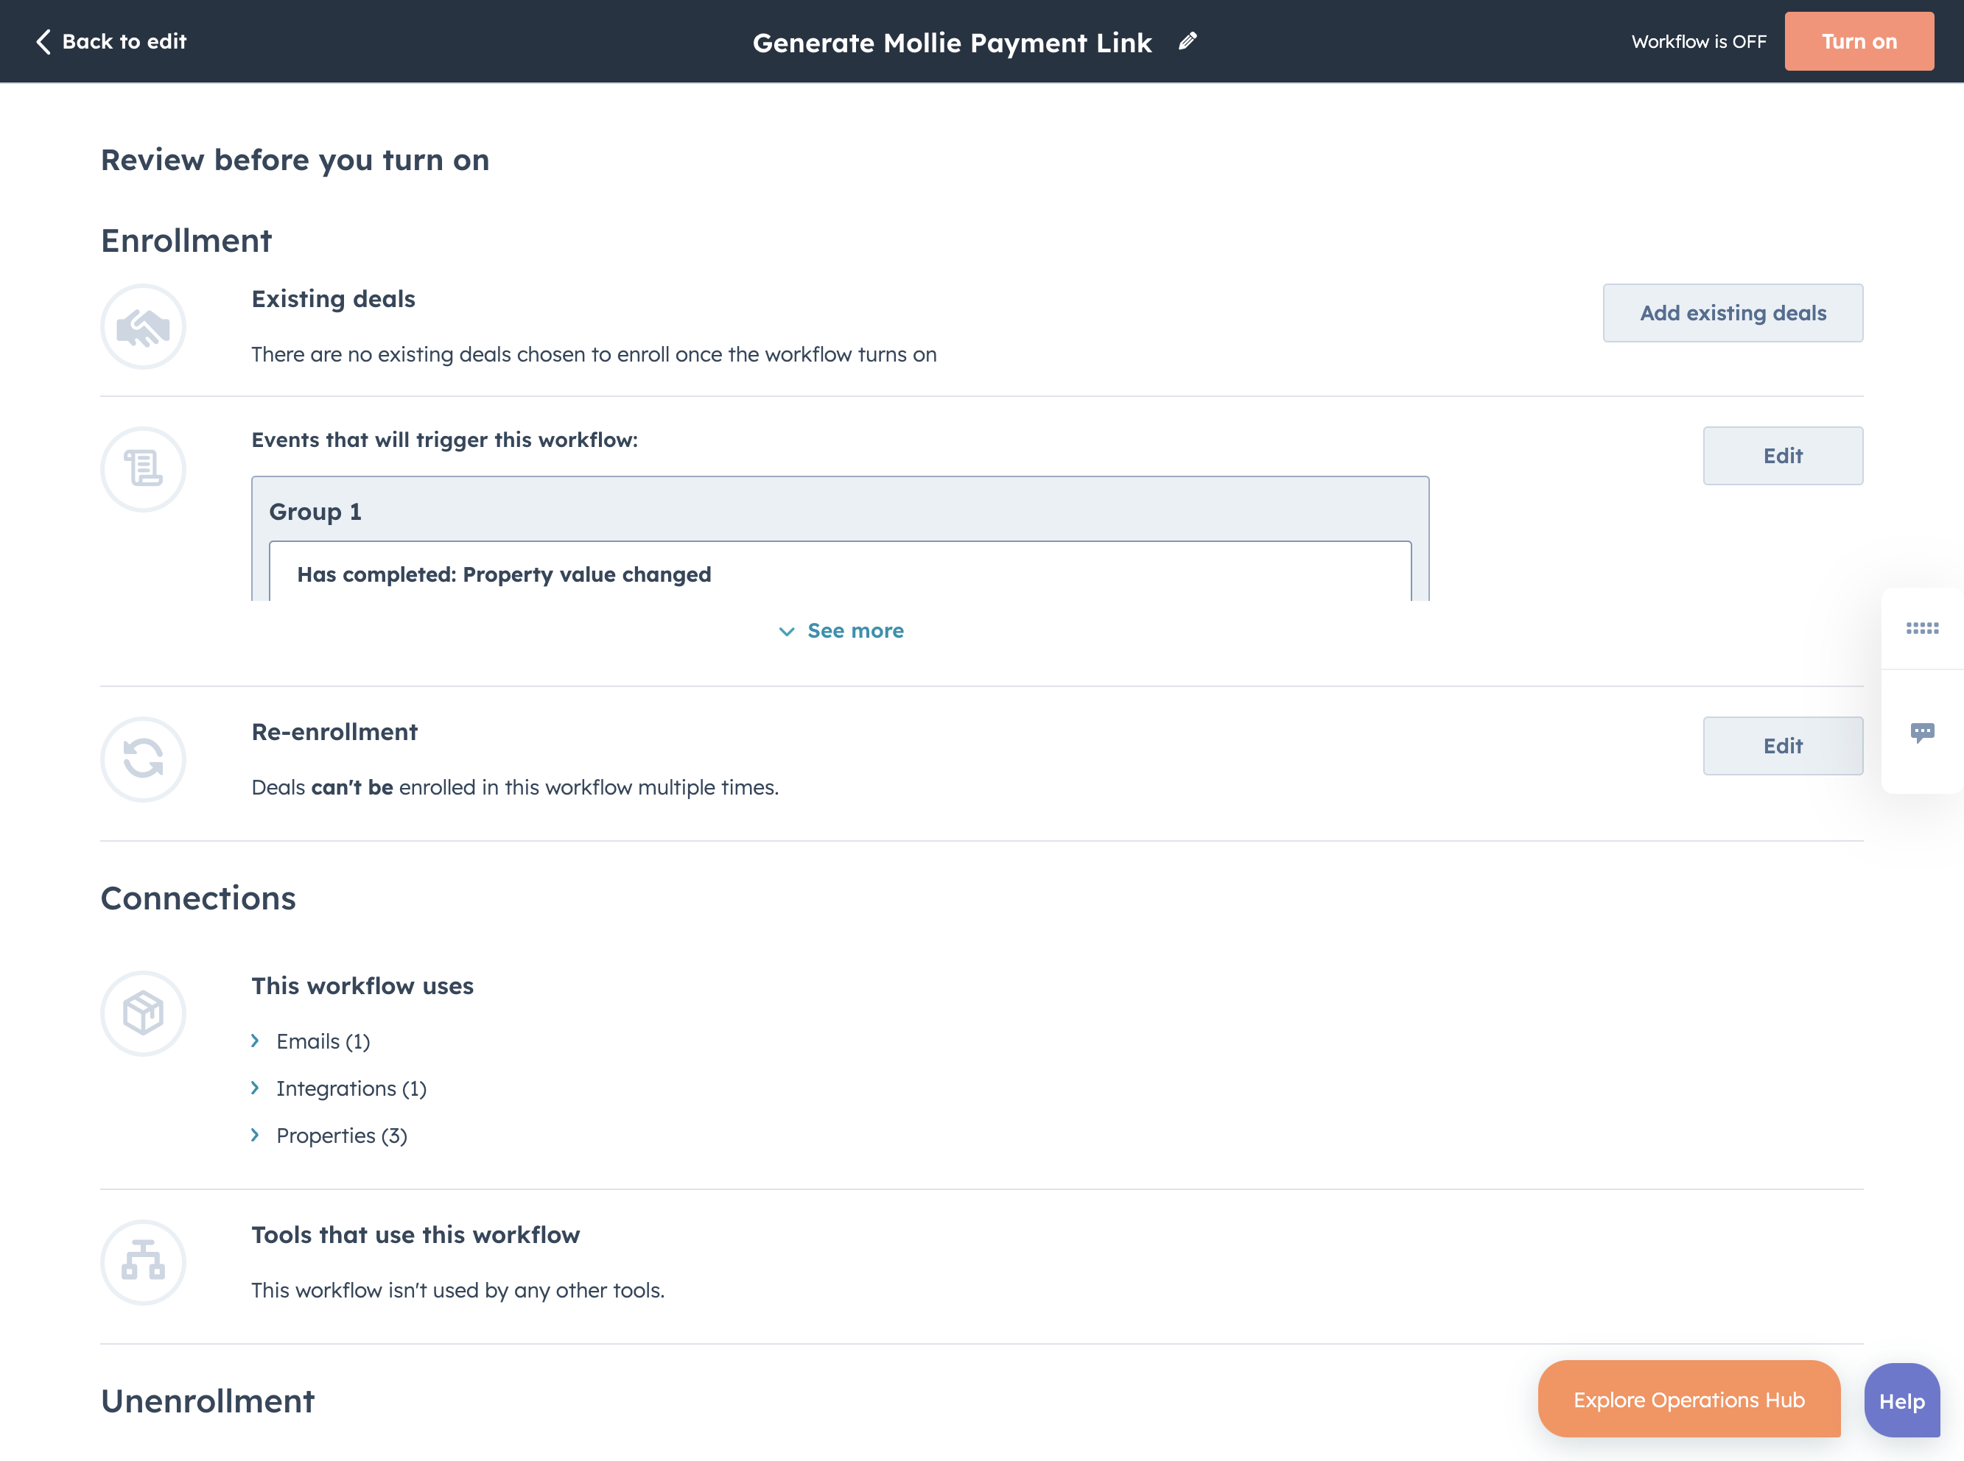Turn on the workflow
1964x1461 pixels.
pyautogui.click(x=1859, y=41)
